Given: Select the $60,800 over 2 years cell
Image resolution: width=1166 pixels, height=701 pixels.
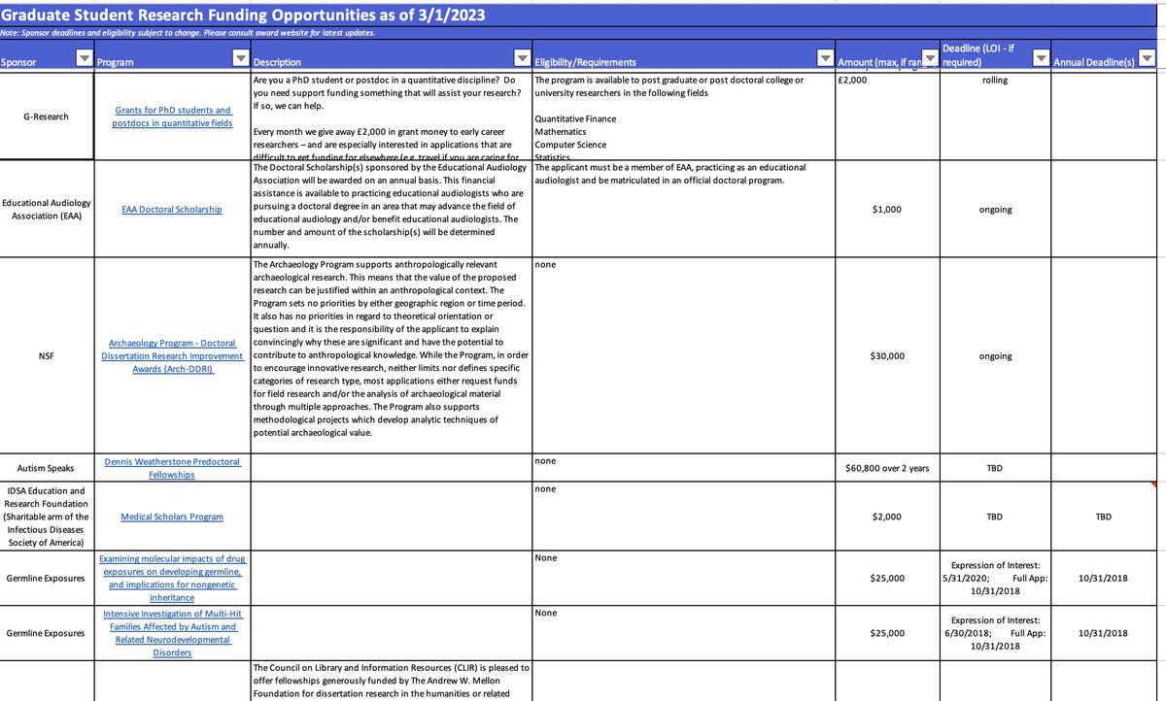Looking at the screenshot, I should click(887, 468).
